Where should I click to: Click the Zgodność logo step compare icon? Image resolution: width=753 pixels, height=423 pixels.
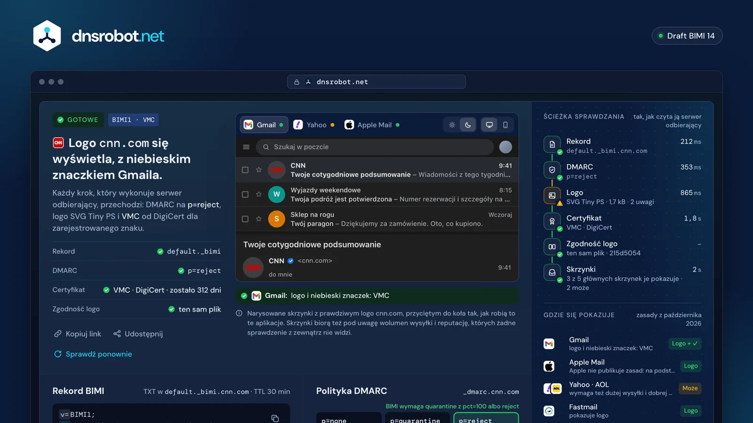(552, 247)
